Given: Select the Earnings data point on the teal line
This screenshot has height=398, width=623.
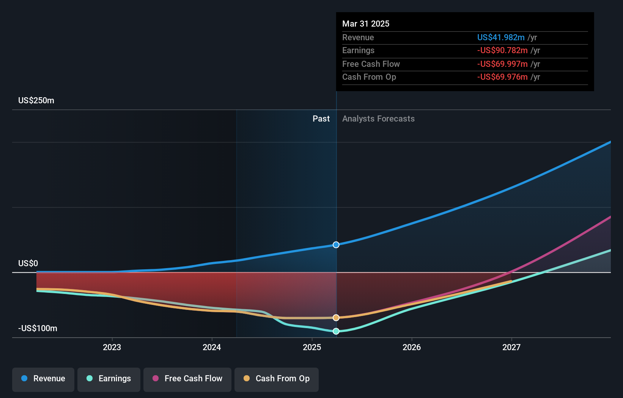Looking at the screenshot, I should tap(336, 331).
